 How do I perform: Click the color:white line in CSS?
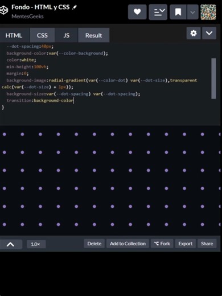tap(21, 60)
